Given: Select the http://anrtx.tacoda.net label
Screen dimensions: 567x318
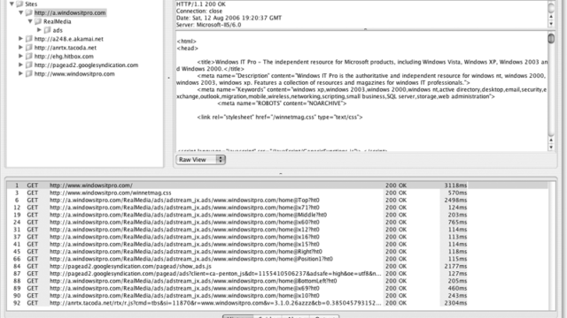Looking at the screenshot, I should [65, 48].
